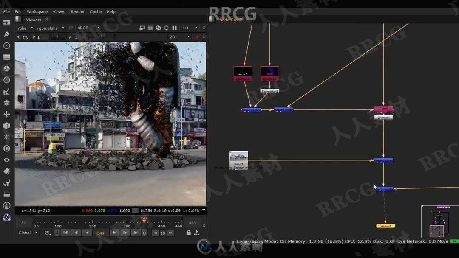Open the Color nodes icon
This screenshot has height=258, width=459.
tap(6, 68)
